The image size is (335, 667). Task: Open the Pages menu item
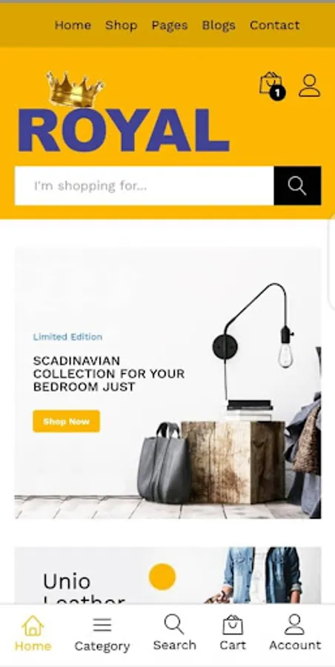[170, 25]
